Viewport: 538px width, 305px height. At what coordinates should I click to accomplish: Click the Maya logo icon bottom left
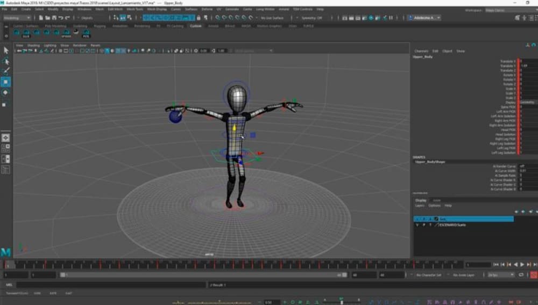coord(6,252)
